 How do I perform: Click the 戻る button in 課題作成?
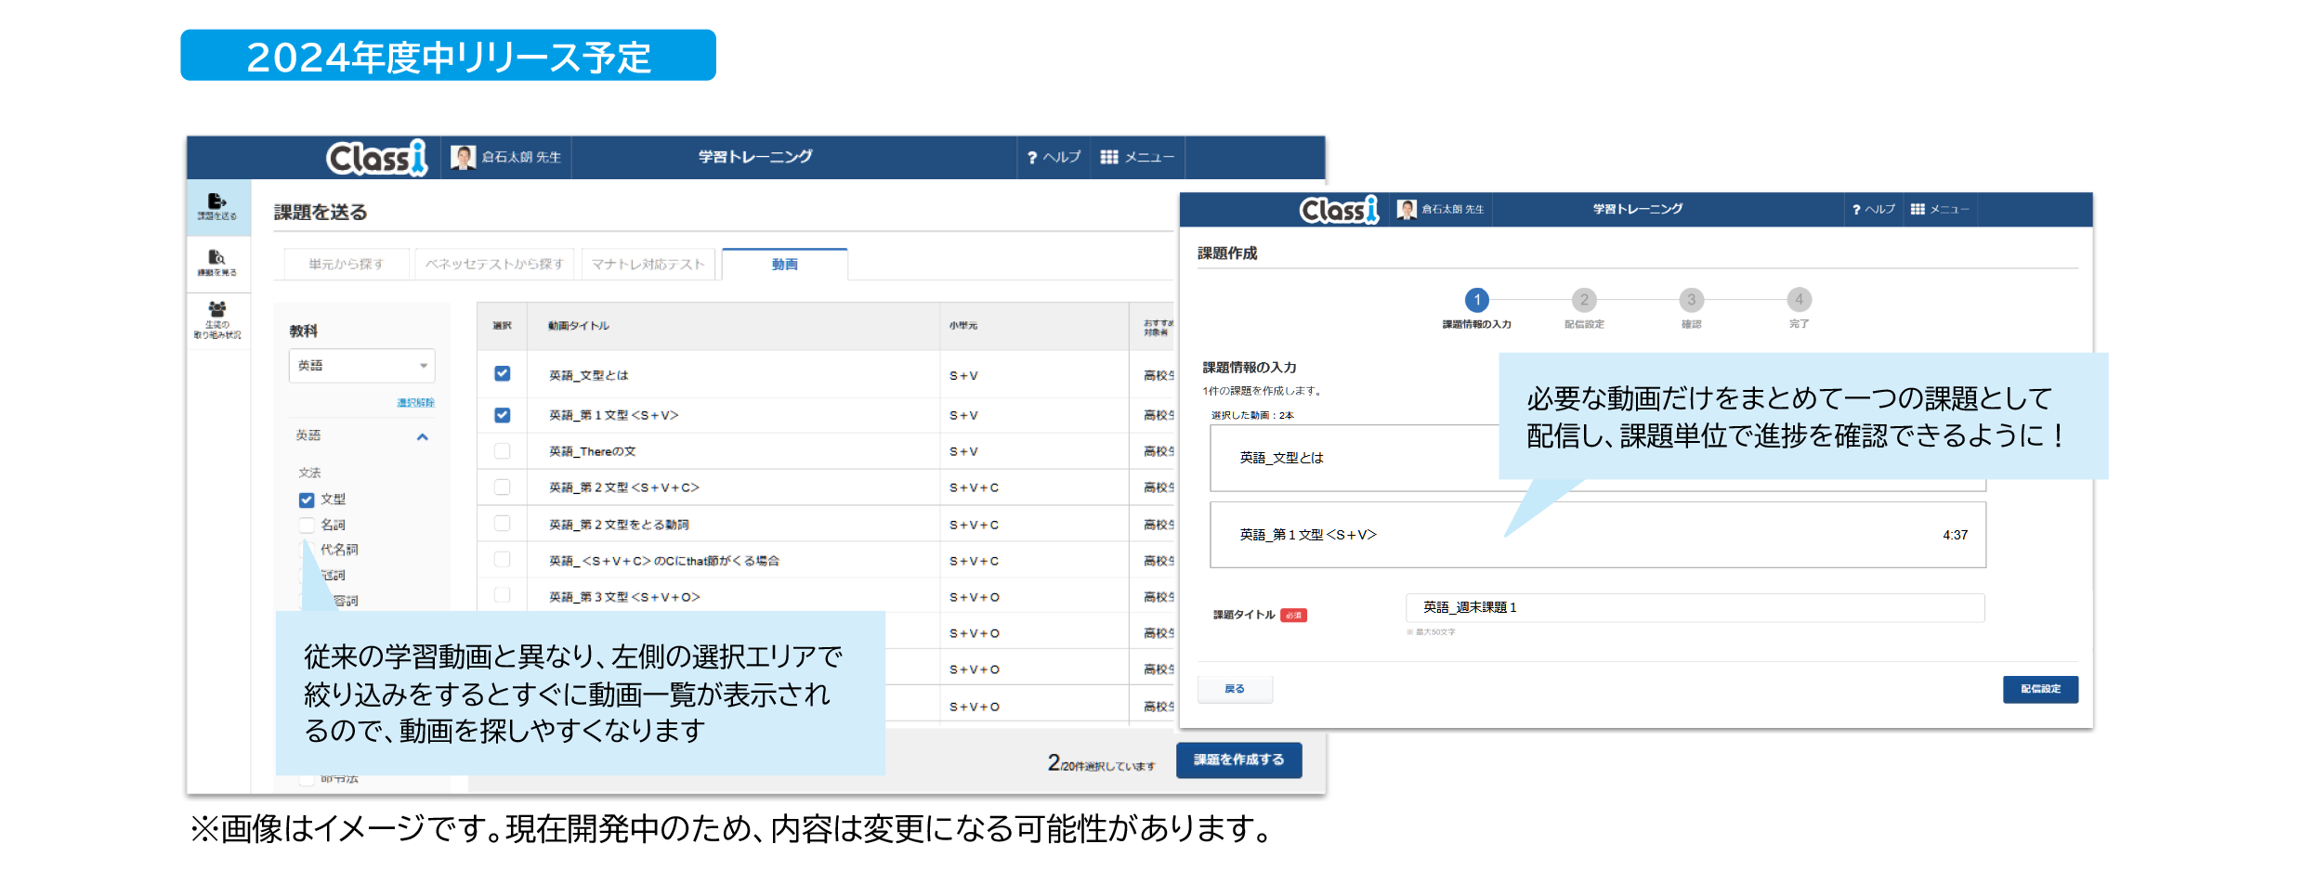(1235, 689)
